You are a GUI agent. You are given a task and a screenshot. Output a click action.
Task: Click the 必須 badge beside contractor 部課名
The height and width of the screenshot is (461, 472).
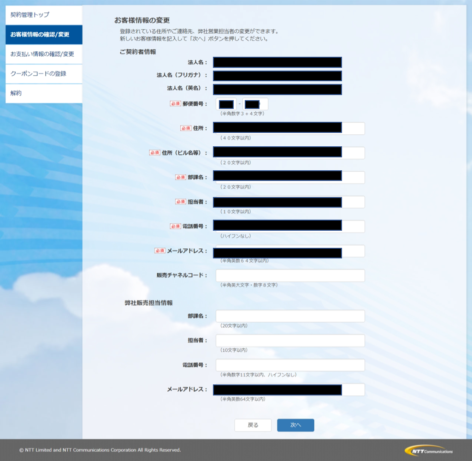[181, 177]
